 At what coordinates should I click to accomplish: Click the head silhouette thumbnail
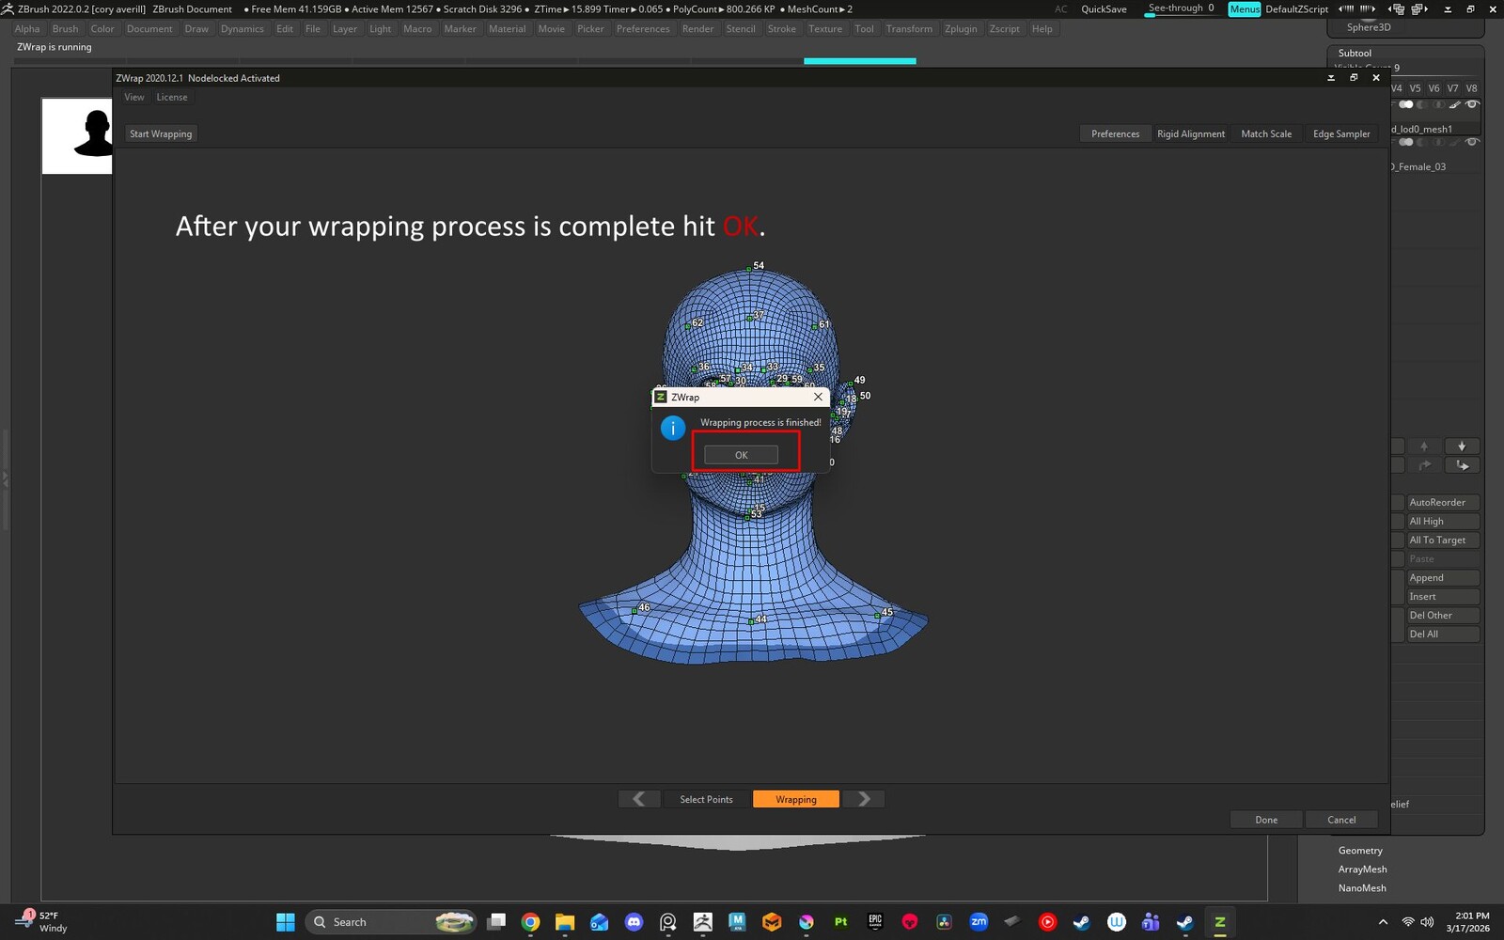click(x=77, y=136)
